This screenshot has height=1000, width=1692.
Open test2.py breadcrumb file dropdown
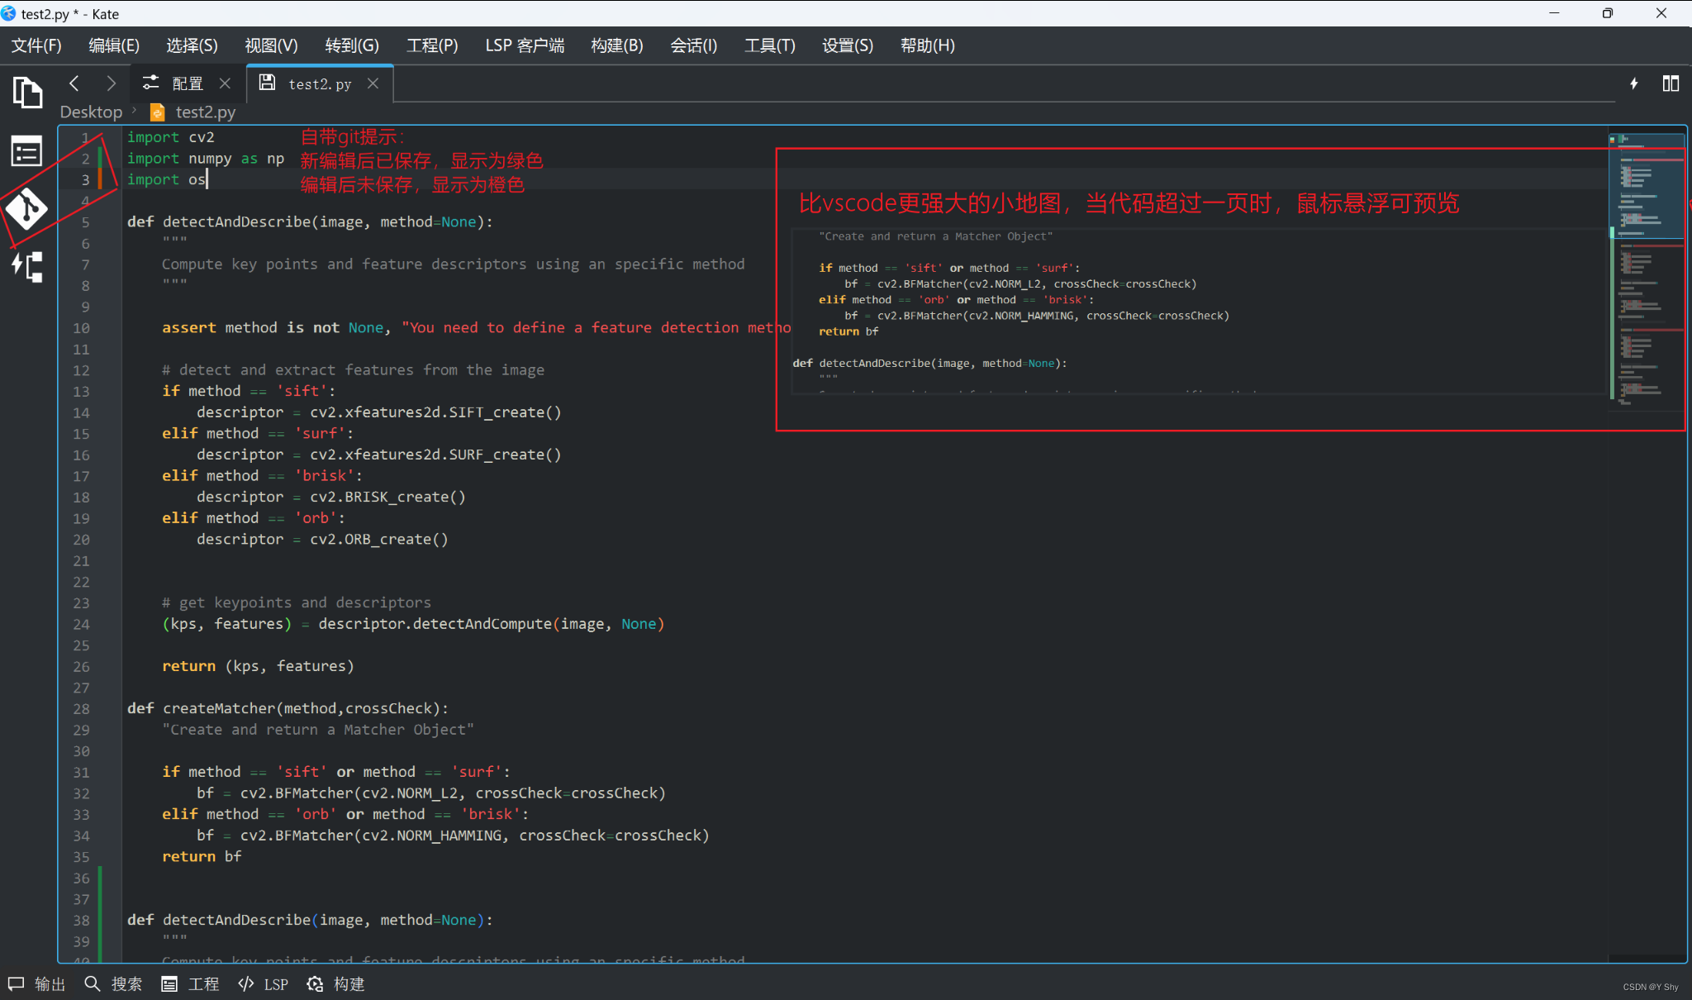coord(205,112)
